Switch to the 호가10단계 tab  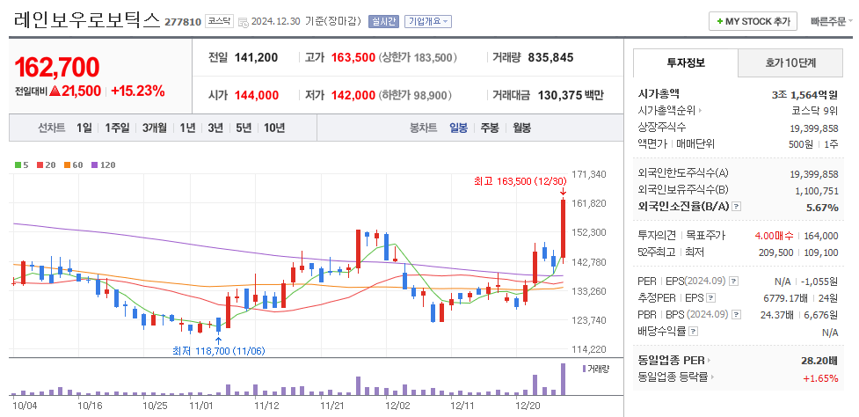[790, 63]
